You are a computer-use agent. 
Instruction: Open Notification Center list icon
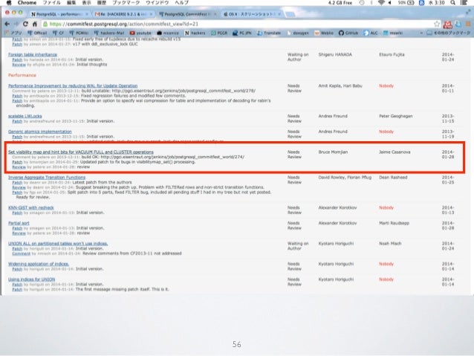(464, 3)
